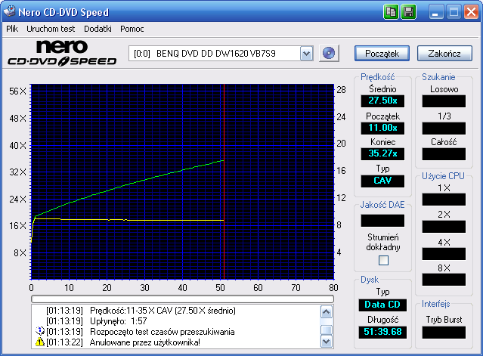This screenshot has width=483, height=356.
Task: Click the green floppy save icon
Action: click(x=408, y=12)
